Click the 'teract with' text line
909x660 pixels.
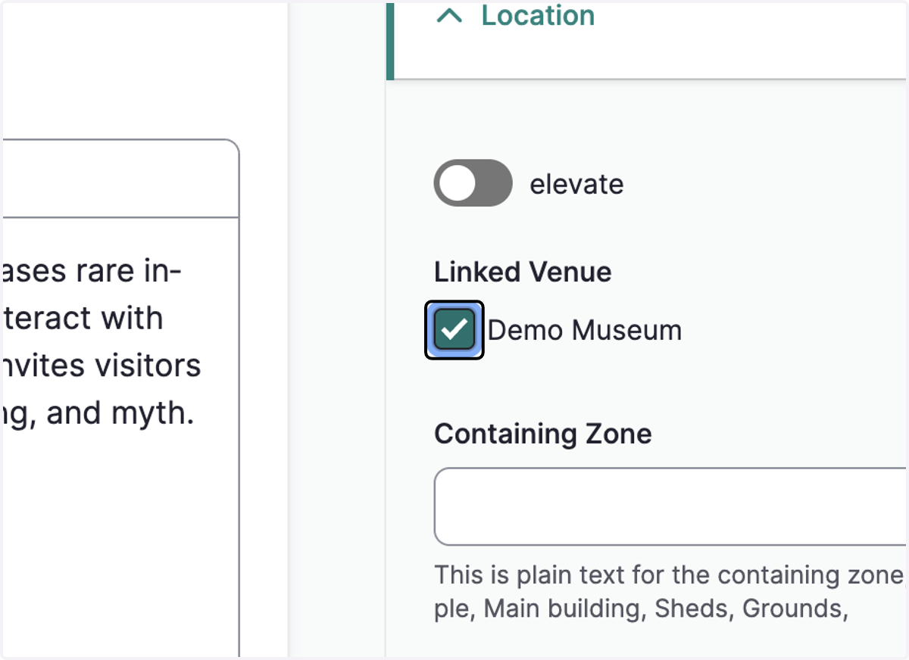point(83,319)
